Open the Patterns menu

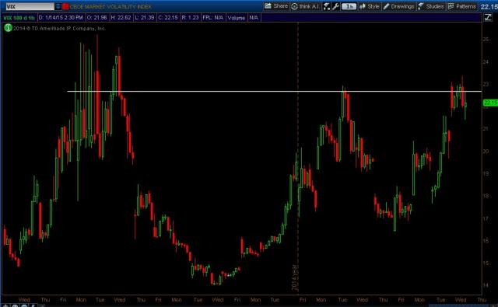462,6
